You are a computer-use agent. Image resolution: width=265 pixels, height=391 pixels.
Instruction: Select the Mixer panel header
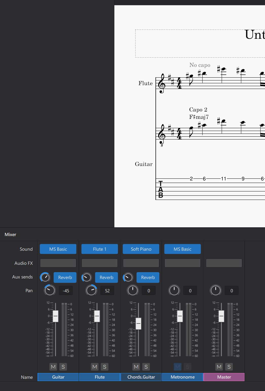(x=10, y=234)
